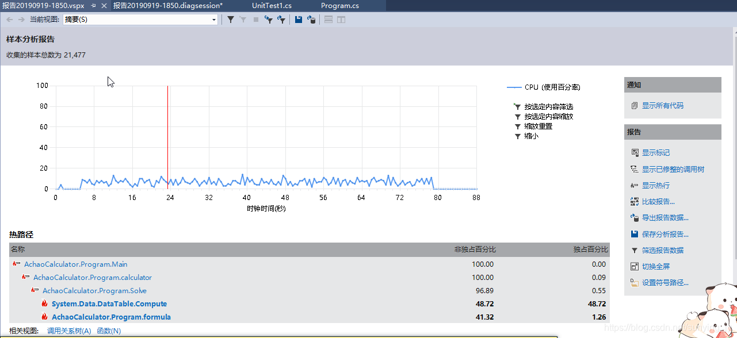The image size is (737, 338).
Task: Click the horizontal split layout toolbar icon
Action: (329, 20)
